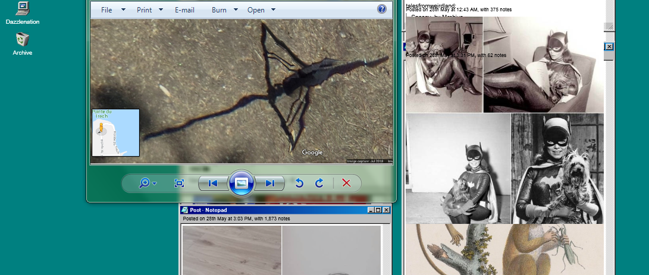Go to the previous photo
The image size is (649, 275).
(213, 183)
